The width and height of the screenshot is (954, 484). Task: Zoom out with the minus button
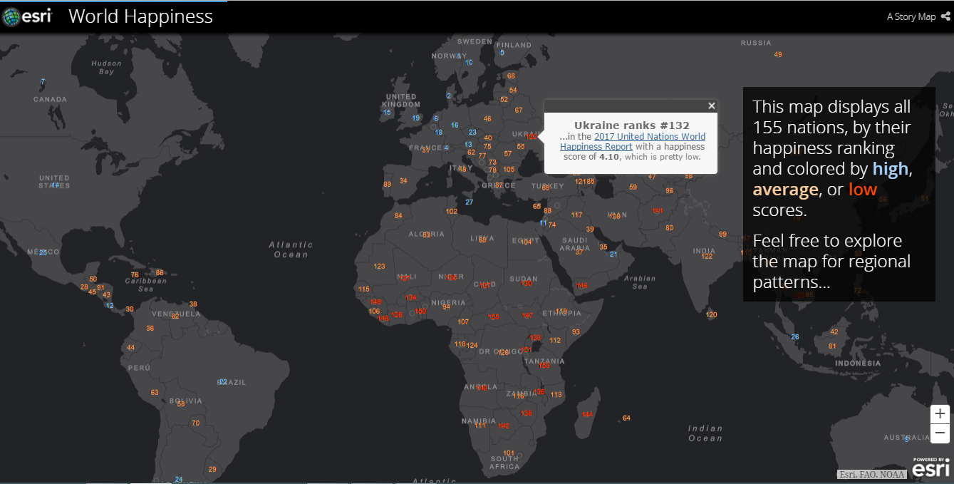tap(940, 433)
